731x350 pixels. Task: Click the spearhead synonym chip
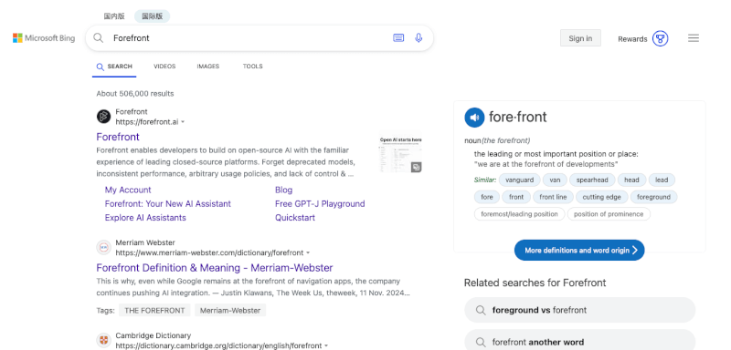coord(592,180)
